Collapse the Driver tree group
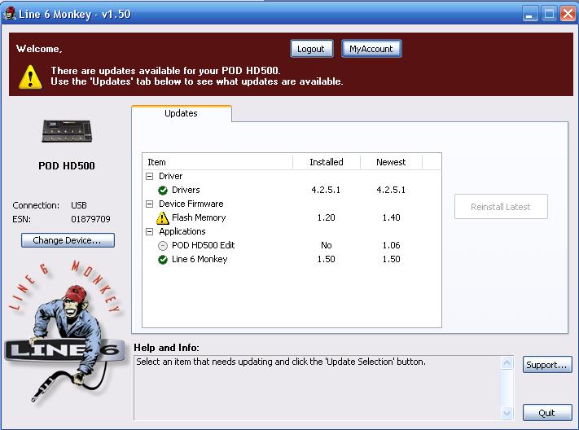 click(x=149, y=176)
